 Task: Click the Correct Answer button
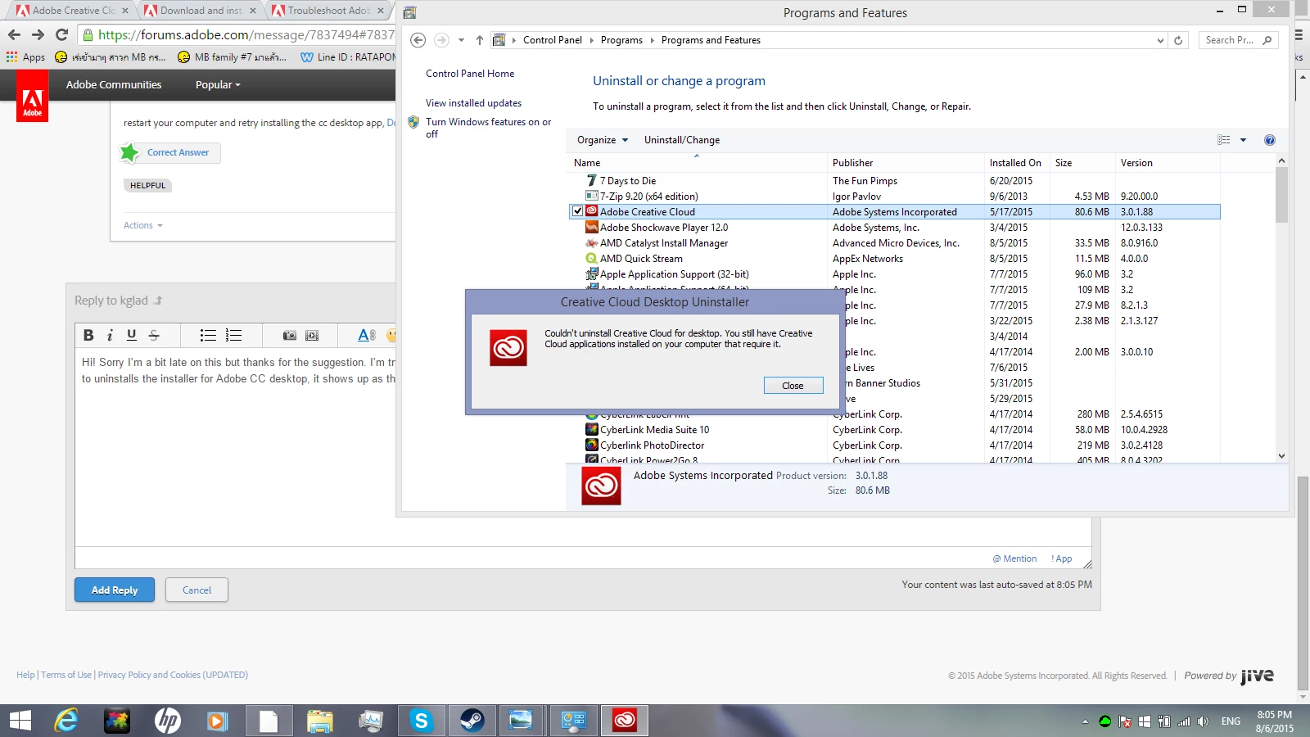click(x=169, y=152)
